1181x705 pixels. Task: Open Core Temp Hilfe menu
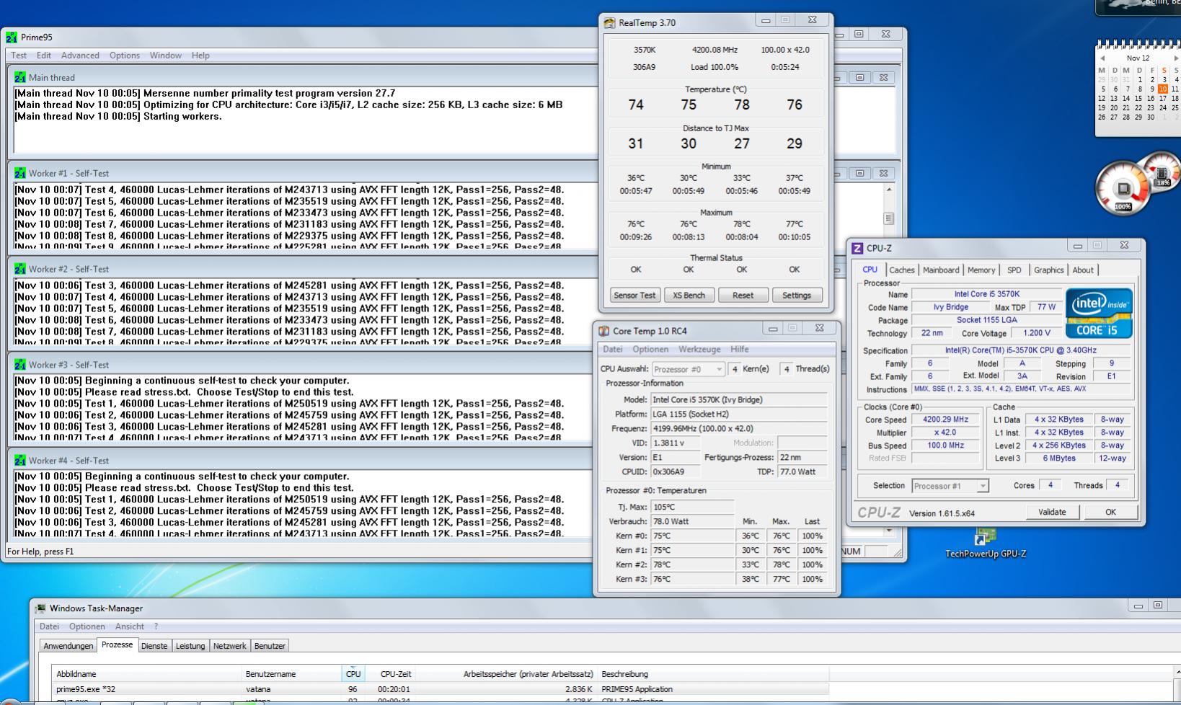pos(740,350)
